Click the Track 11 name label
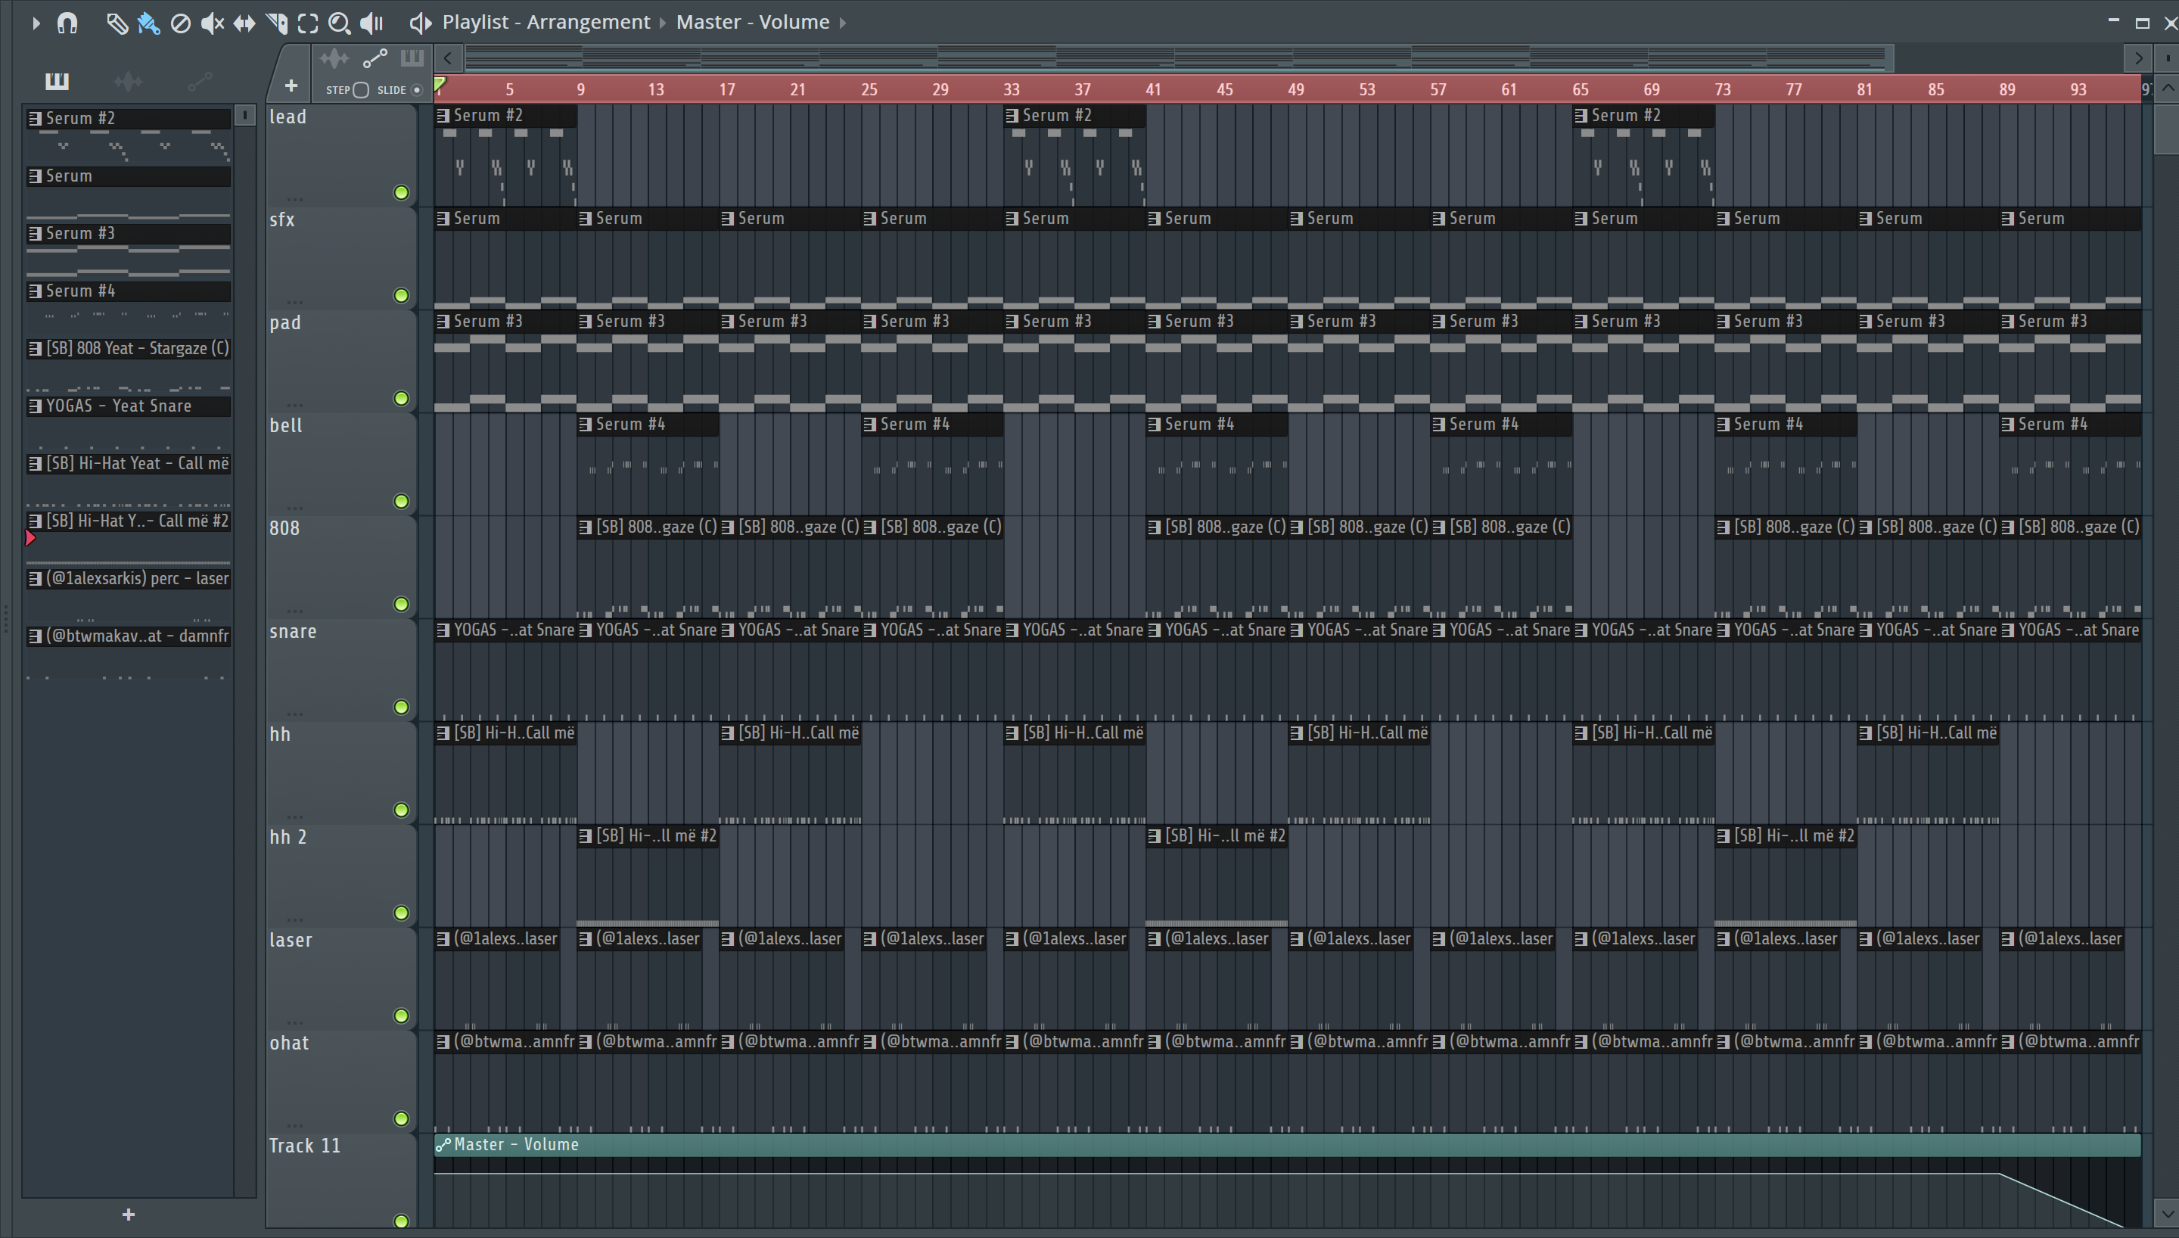Image resolution: width=2179 pixels, height=1238 pixels. coord(304,1146)
